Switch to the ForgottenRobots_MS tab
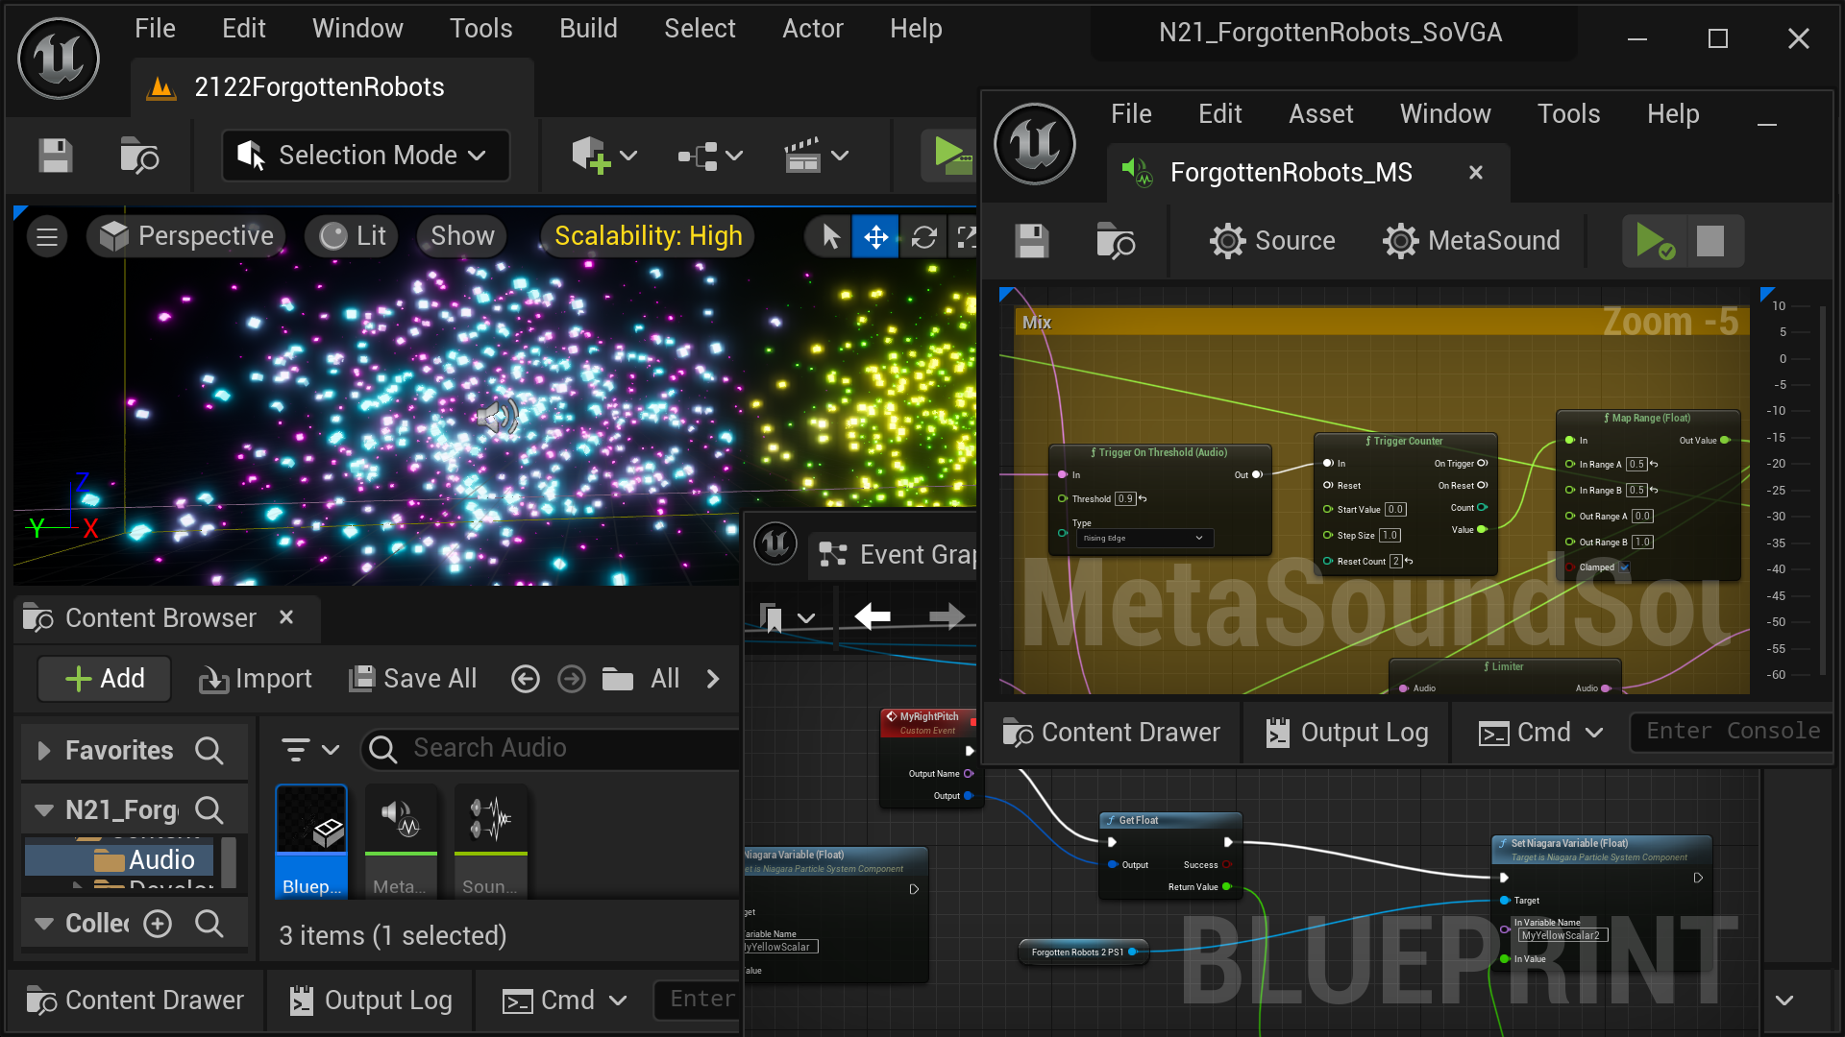Viewport: 1845px width, 1037px height. 1291,173
